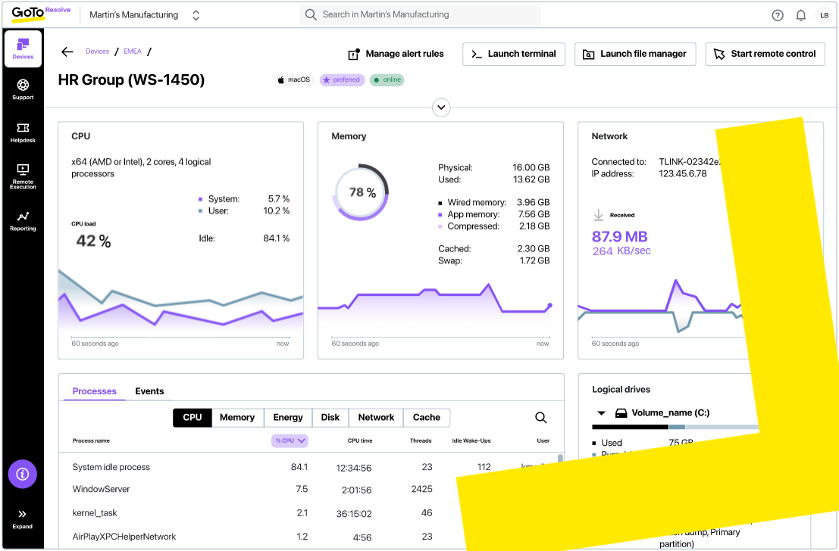Click the purple info circle icon
Viewport: 839px width, 551px height.
[x=23, y=474]
